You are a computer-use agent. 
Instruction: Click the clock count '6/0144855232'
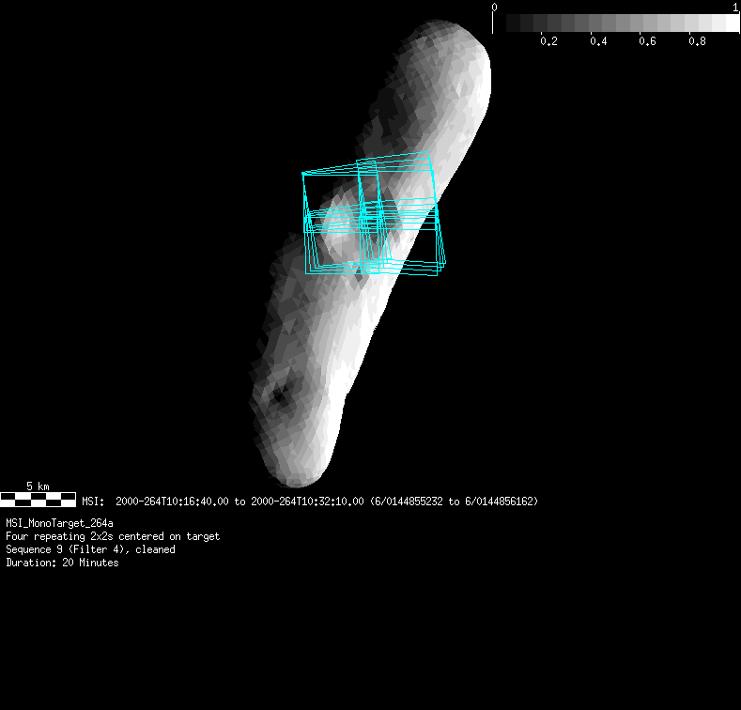(x=409, y=502)
